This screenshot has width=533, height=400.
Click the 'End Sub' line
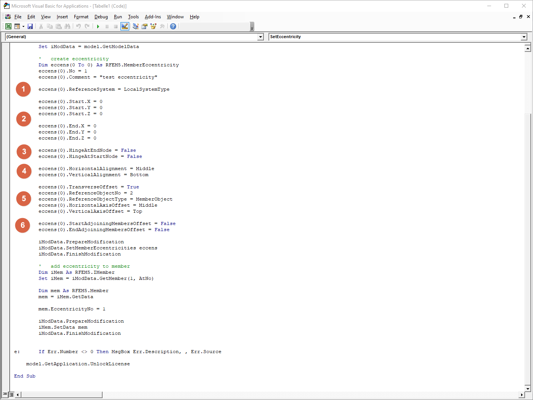(25, 376)
